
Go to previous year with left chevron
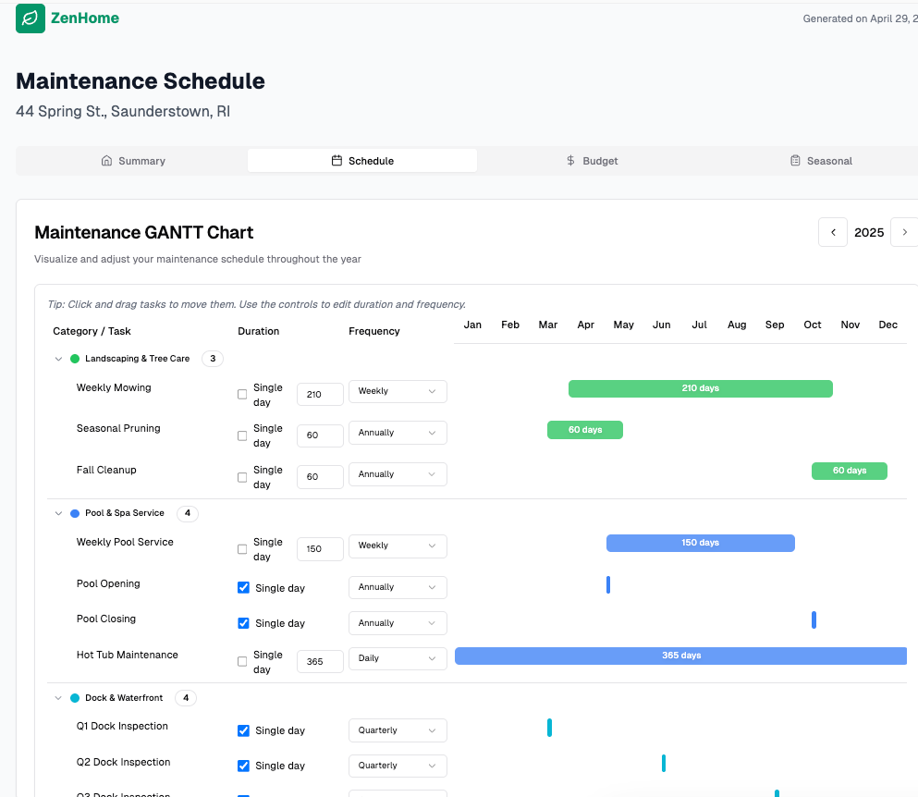point(833,232)
